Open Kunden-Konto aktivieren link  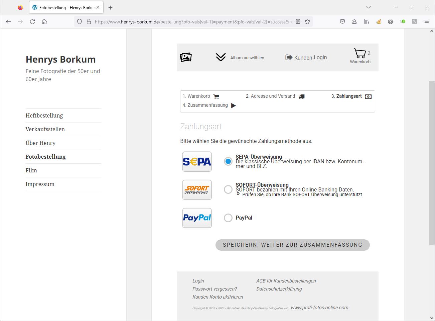coord(217,297)
